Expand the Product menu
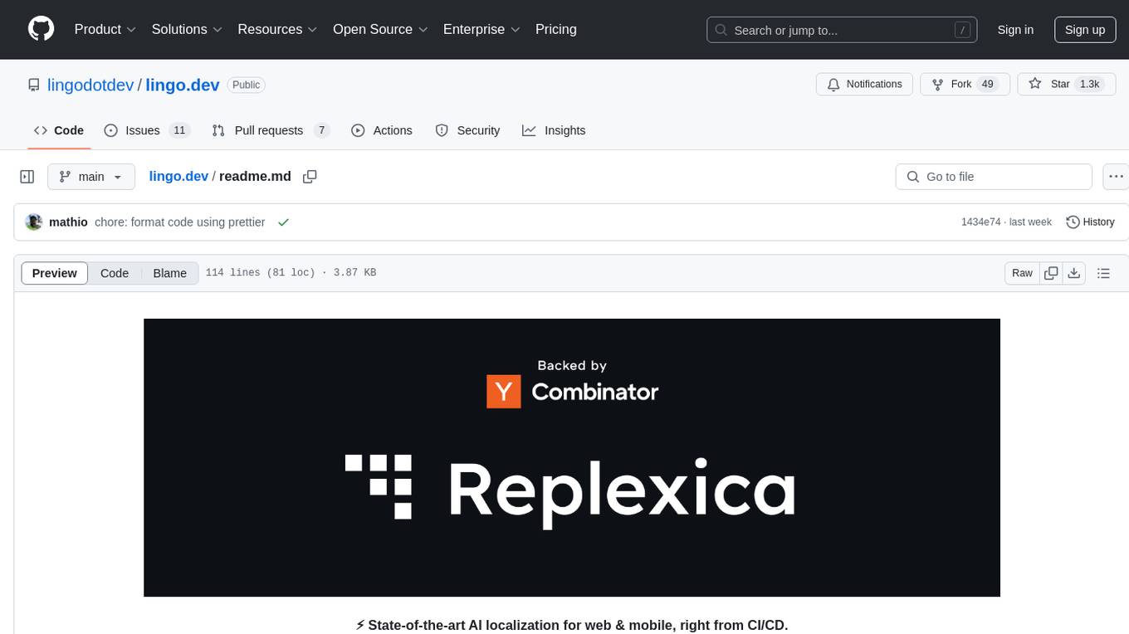Screen dimensions: 1129x634 pyautogui.click(x=105, y=29)
